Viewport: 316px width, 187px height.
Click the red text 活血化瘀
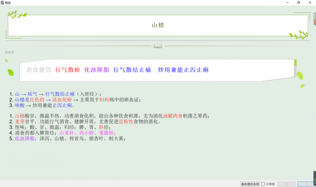pyautogui.click(x=62, y=100)
